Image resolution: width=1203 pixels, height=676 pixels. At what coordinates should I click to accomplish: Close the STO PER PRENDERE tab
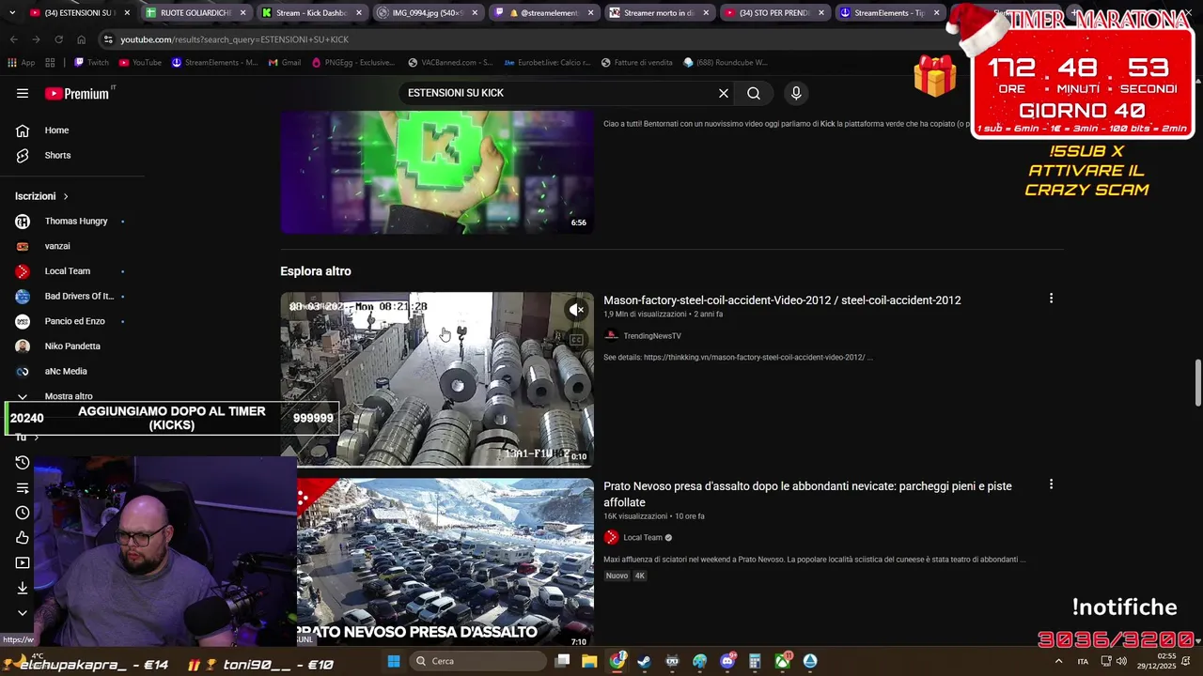pyautogui.click(x=821, y=13)
